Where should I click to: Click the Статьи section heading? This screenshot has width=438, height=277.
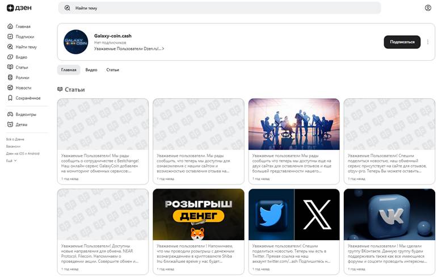[x=74, y=90]
